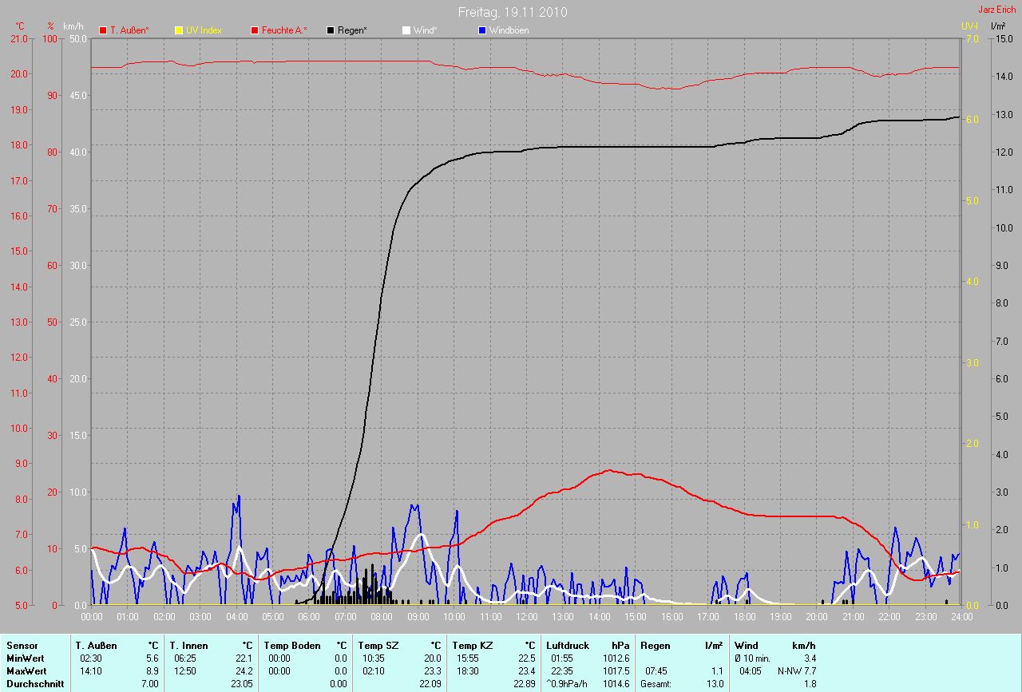Select the MinWert row label

click(25, 658)
